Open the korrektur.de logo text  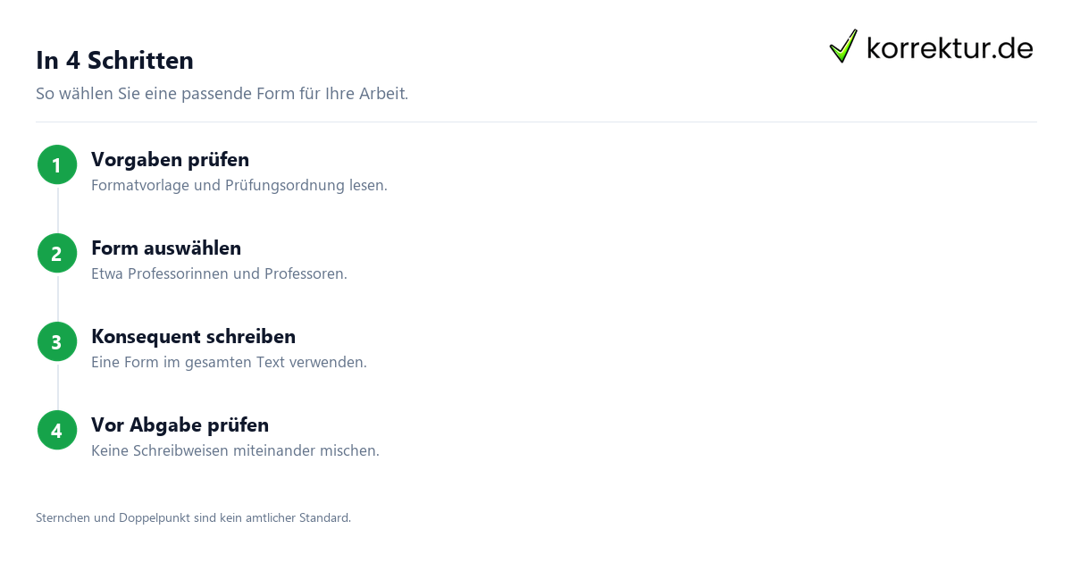[x=950, y=47]
